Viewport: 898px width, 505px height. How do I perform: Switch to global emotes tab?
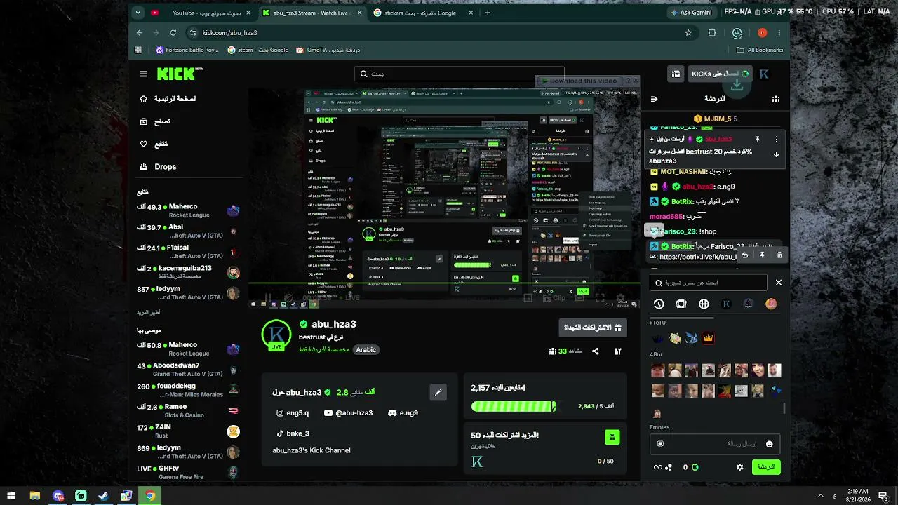704,304
